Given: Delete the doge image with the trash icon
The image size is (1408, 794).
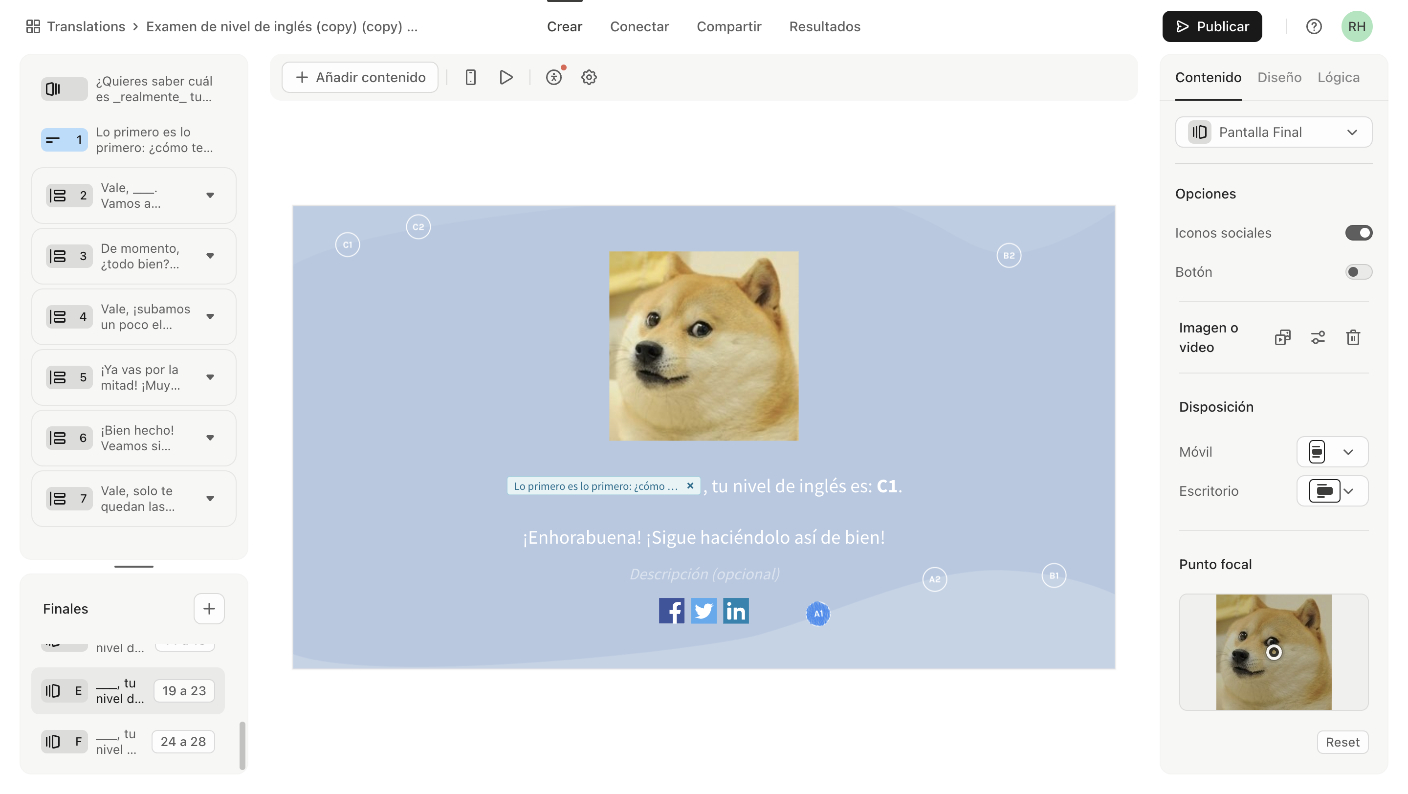Looking at the screenshot, I should [1353, 337].
